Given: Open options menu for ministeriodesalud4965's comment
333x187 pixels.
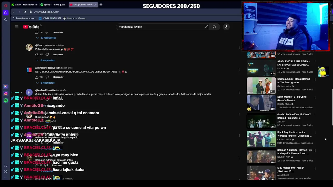Looking at the screenshot, I should point(239,70).
